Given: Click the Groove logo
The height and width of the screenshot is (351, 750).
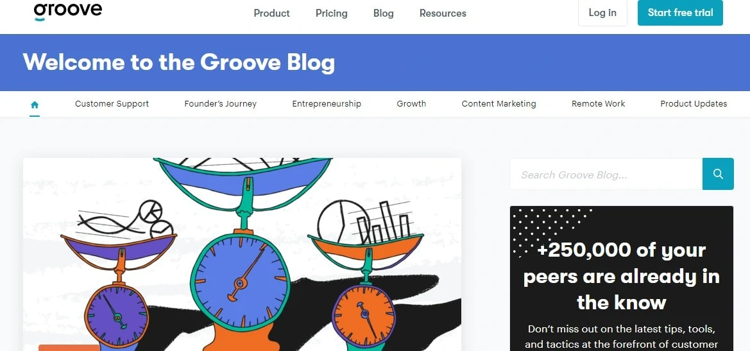Looking at the screenshot, I should [x=67, y=12].
